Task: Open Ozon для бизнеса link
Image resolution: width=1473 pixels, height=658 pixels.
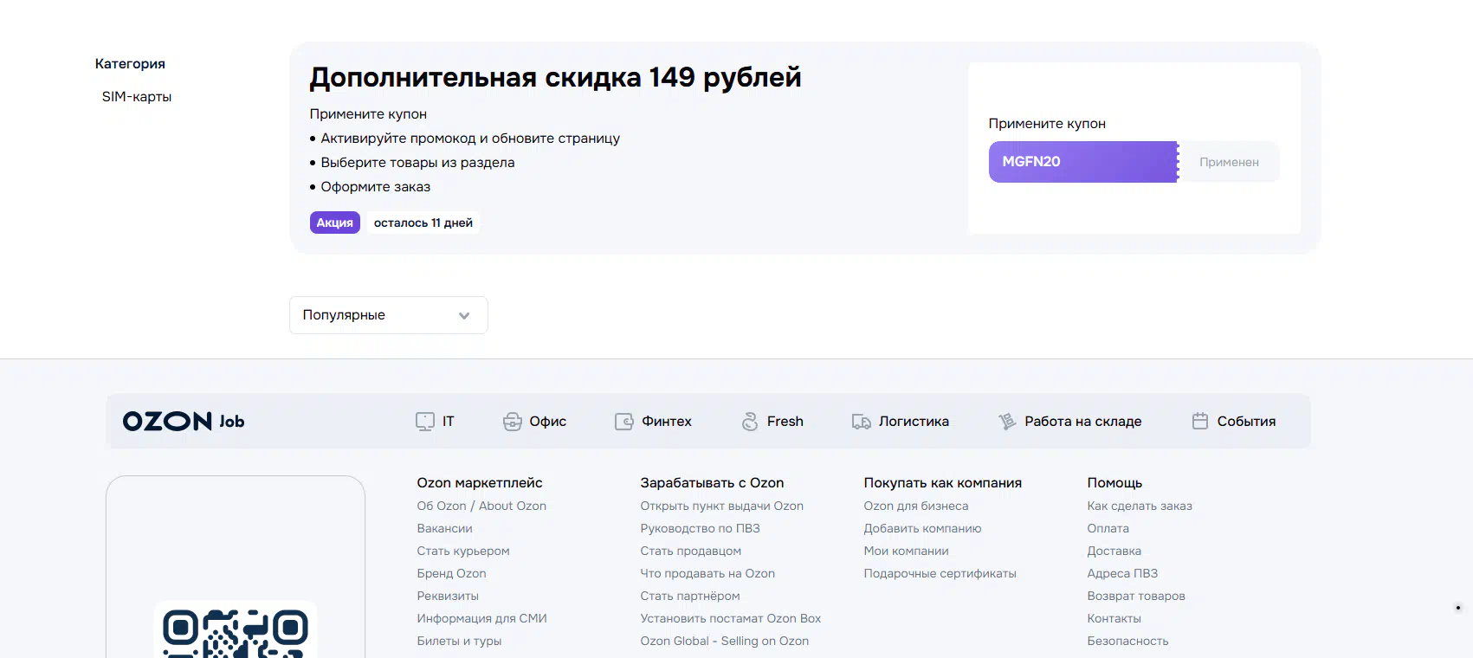Action: point(916,506)
